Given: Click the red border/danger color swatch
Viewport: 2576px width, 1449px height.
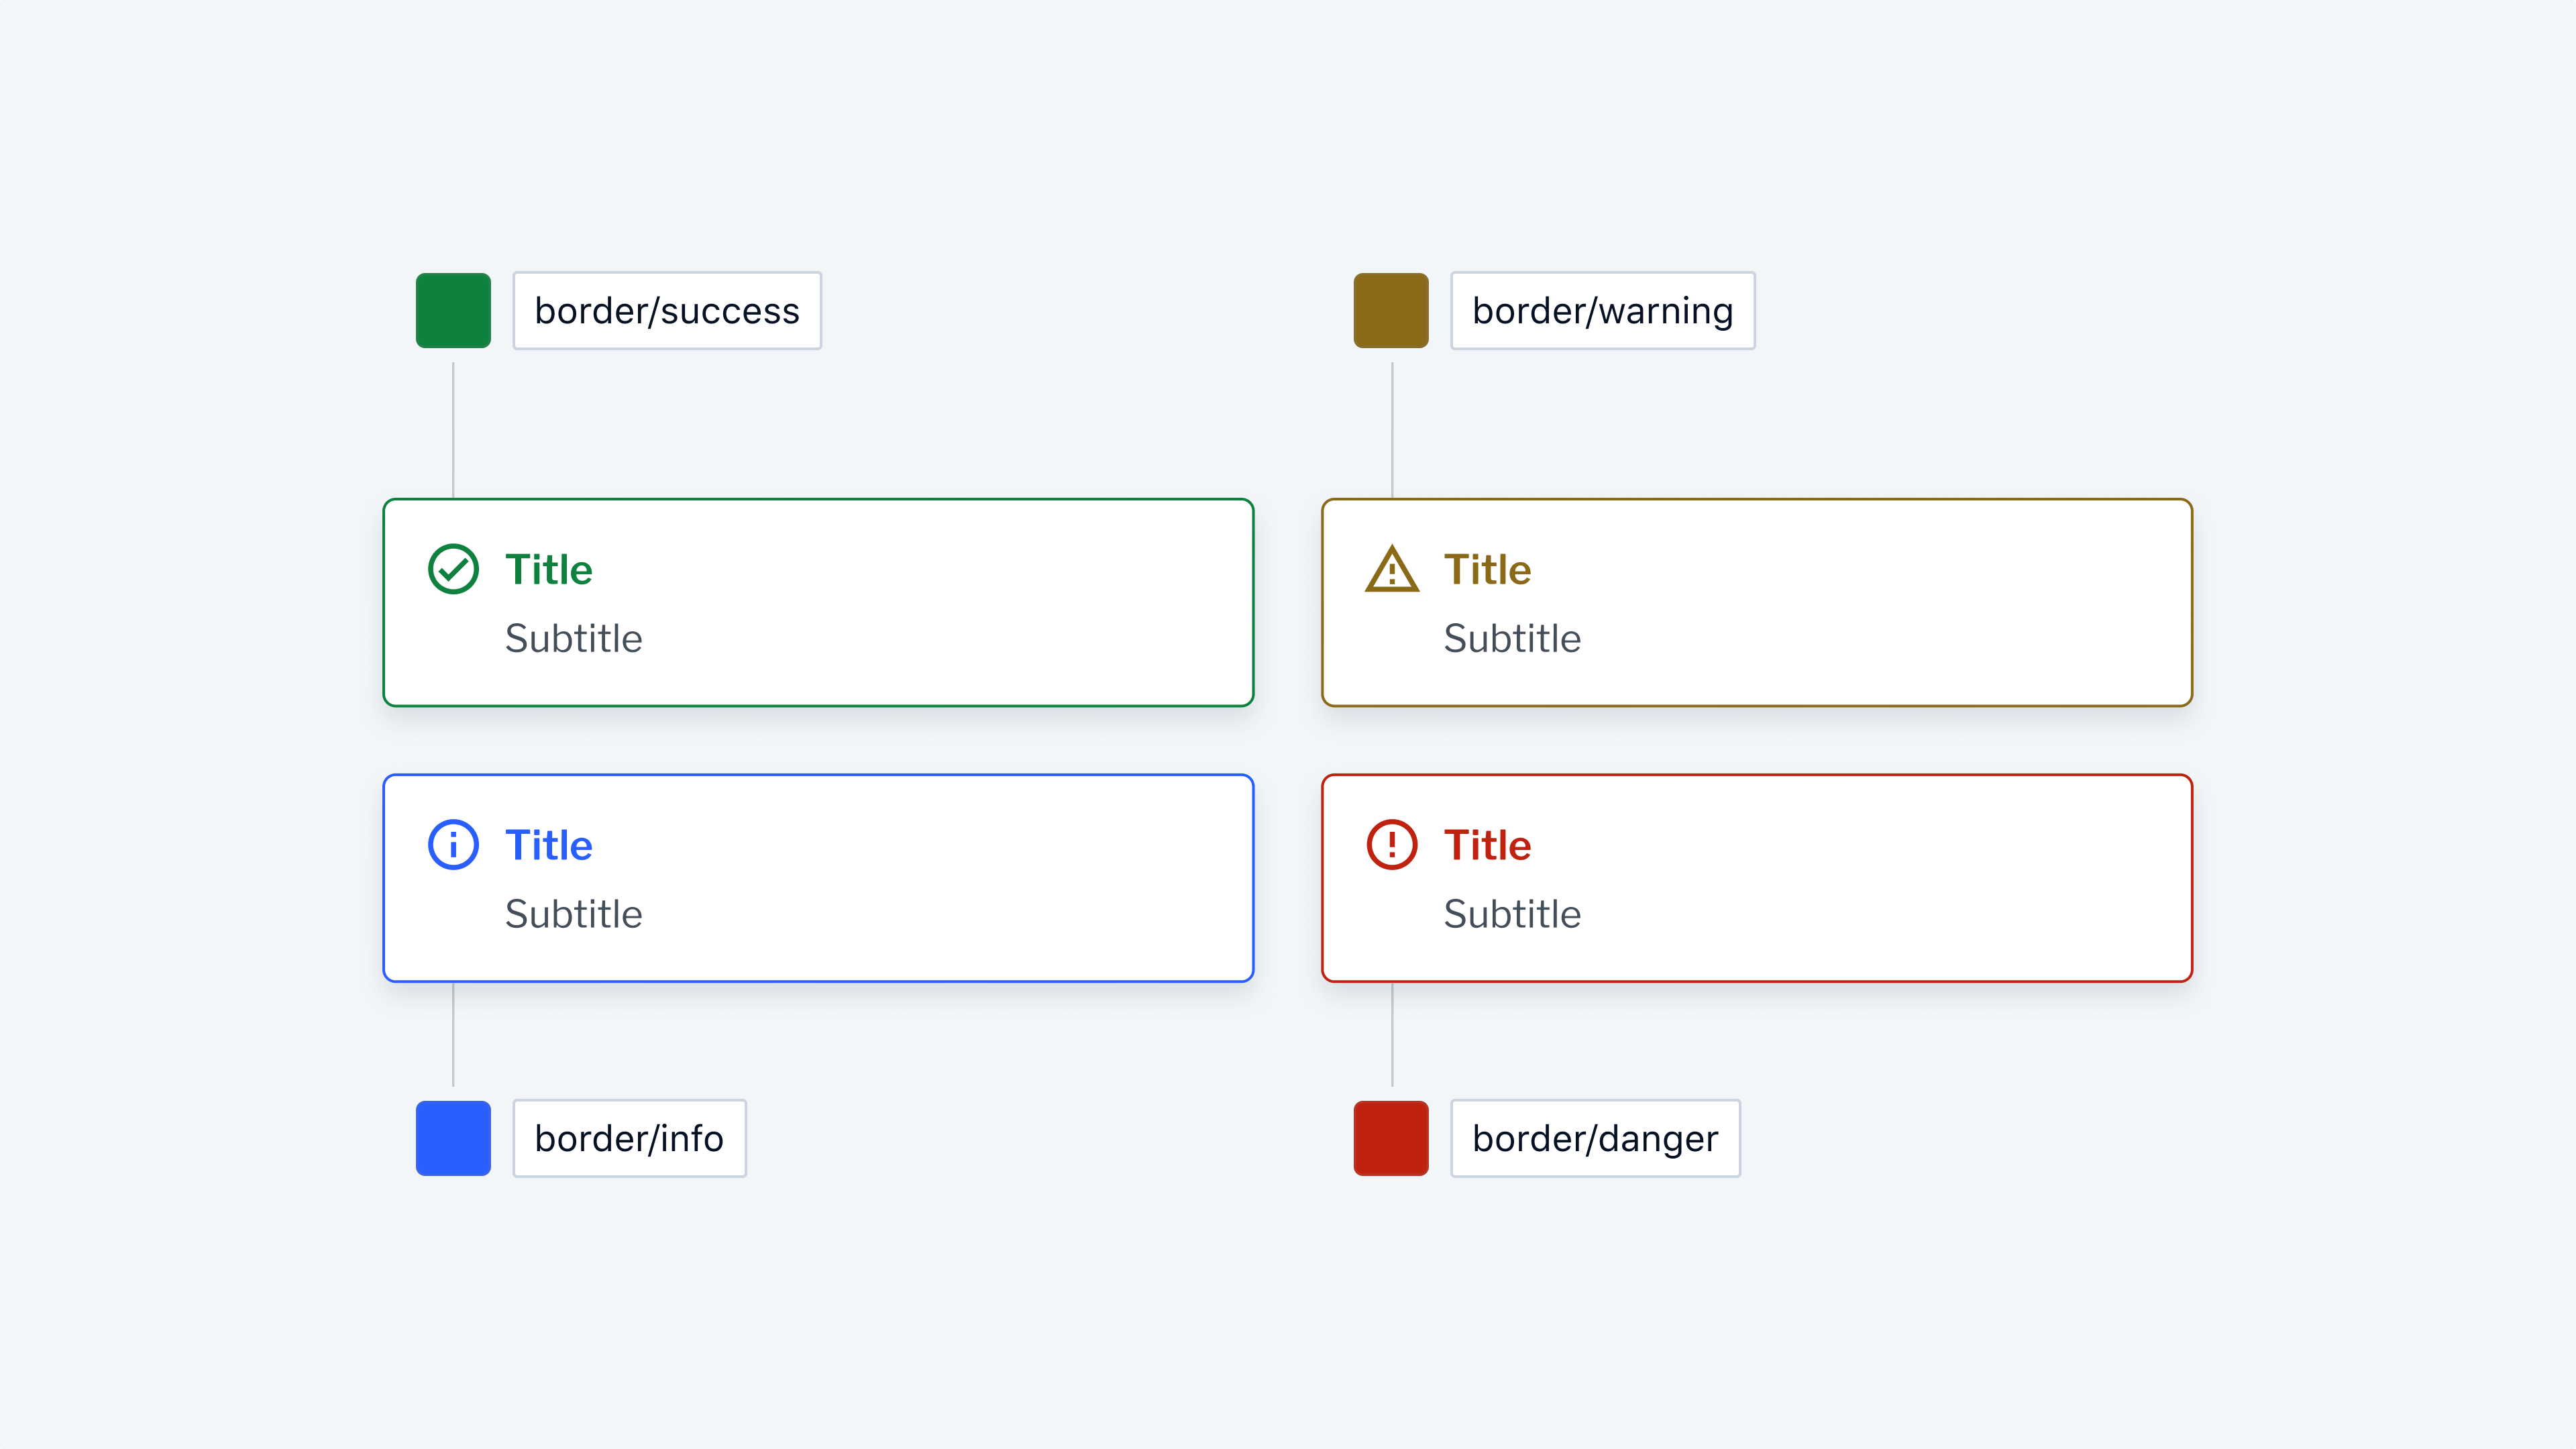Looking at the screenshot, I should (1390, 1138).
